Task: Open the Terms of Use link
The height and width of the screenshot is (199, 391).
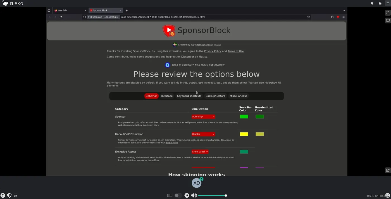Action: tap(236, 51)
